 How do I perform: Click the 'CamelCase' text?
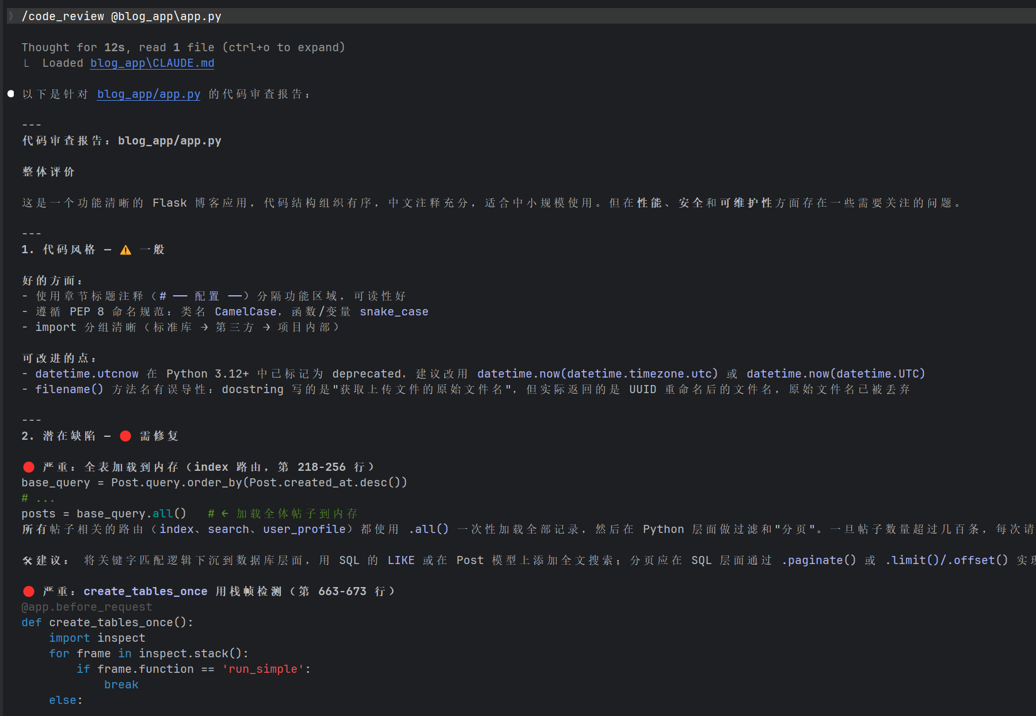[x=246, y=312]
